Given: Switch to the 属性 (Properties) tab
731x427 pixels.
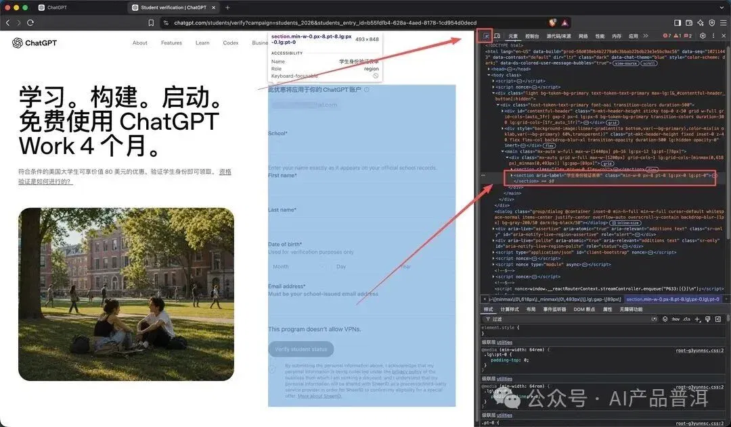Looking at the screenshot, I should pyautogui.click(x=607, y=309).
